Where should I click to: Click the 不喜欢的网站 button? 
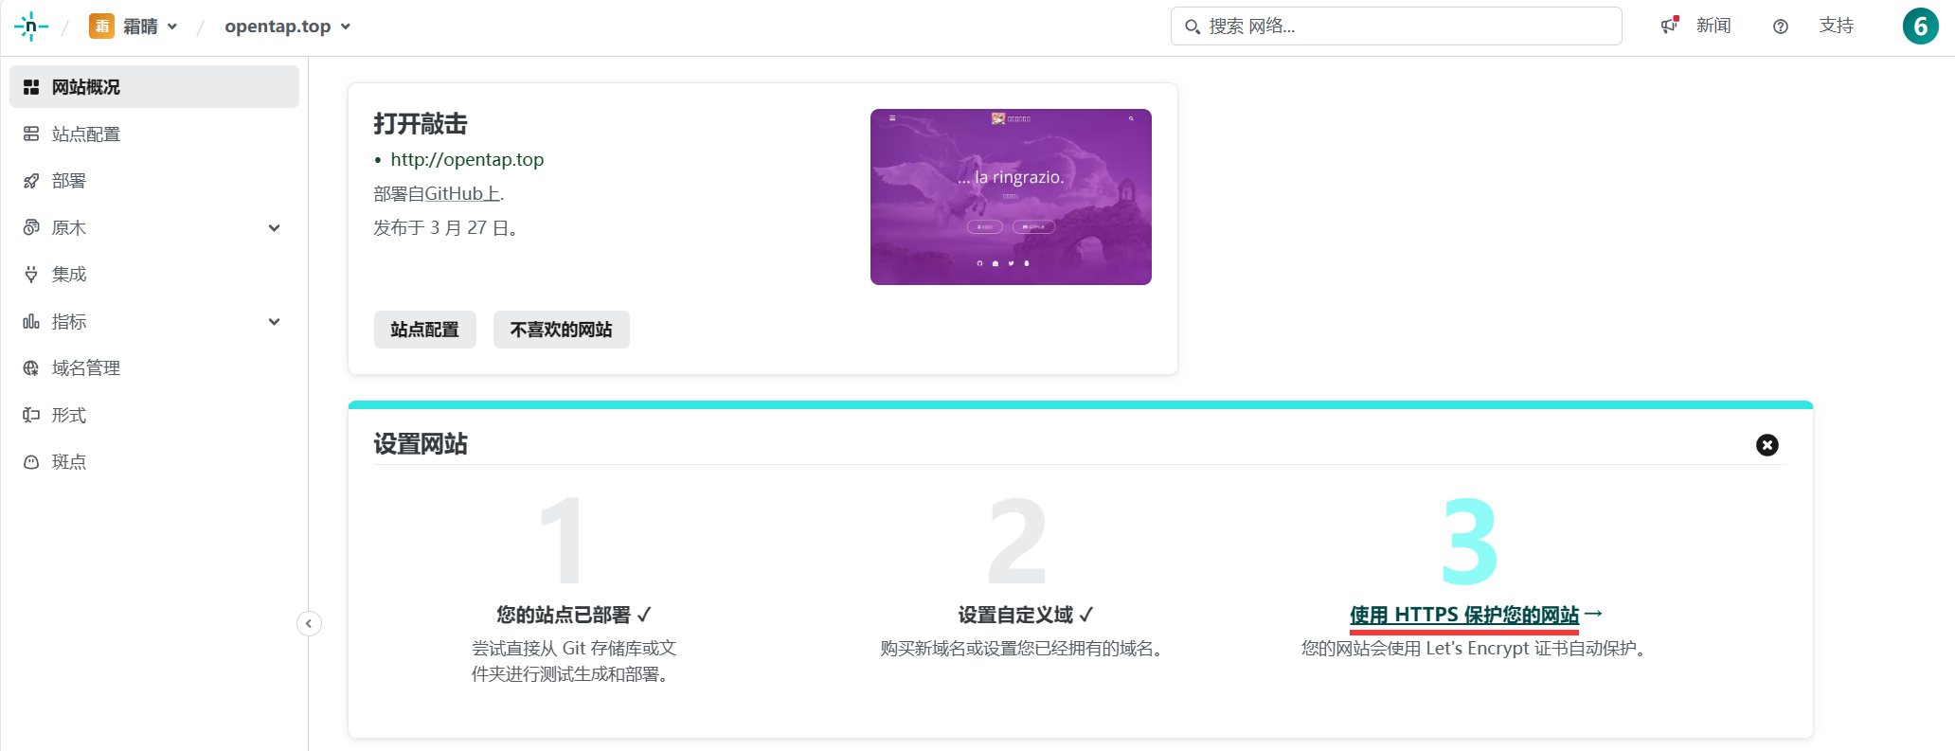[x=562, y=330]
